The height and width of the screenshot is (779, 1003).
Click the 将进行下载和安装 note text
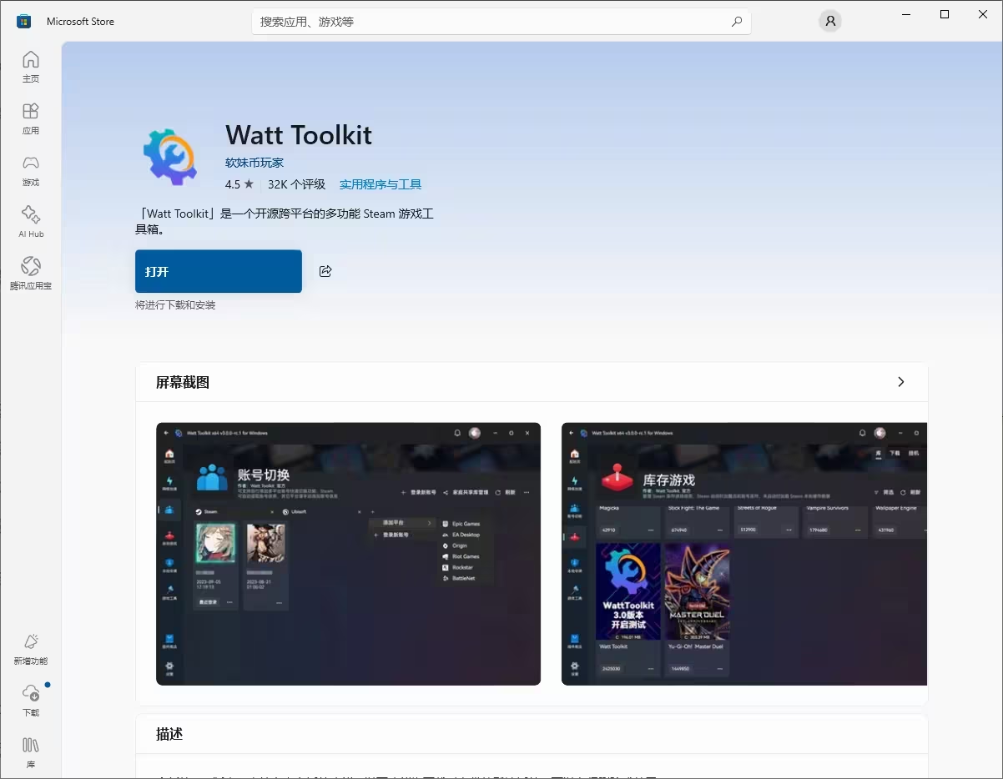click(175, 305)
